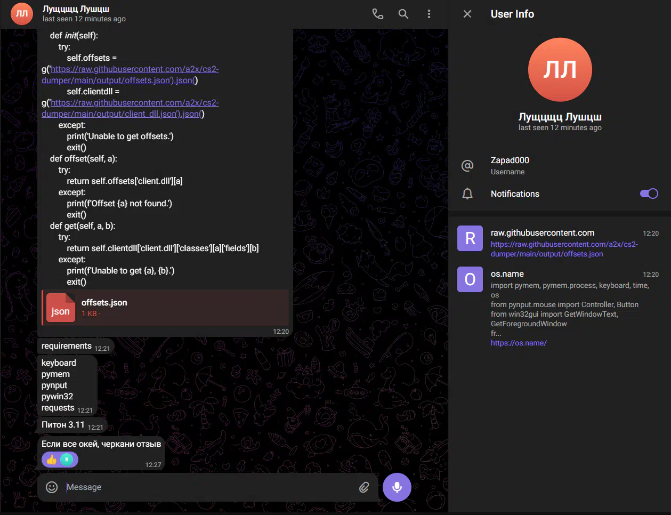Click 12:27 timestamp on the last message
671x515 pixels.
coord(153,465)
